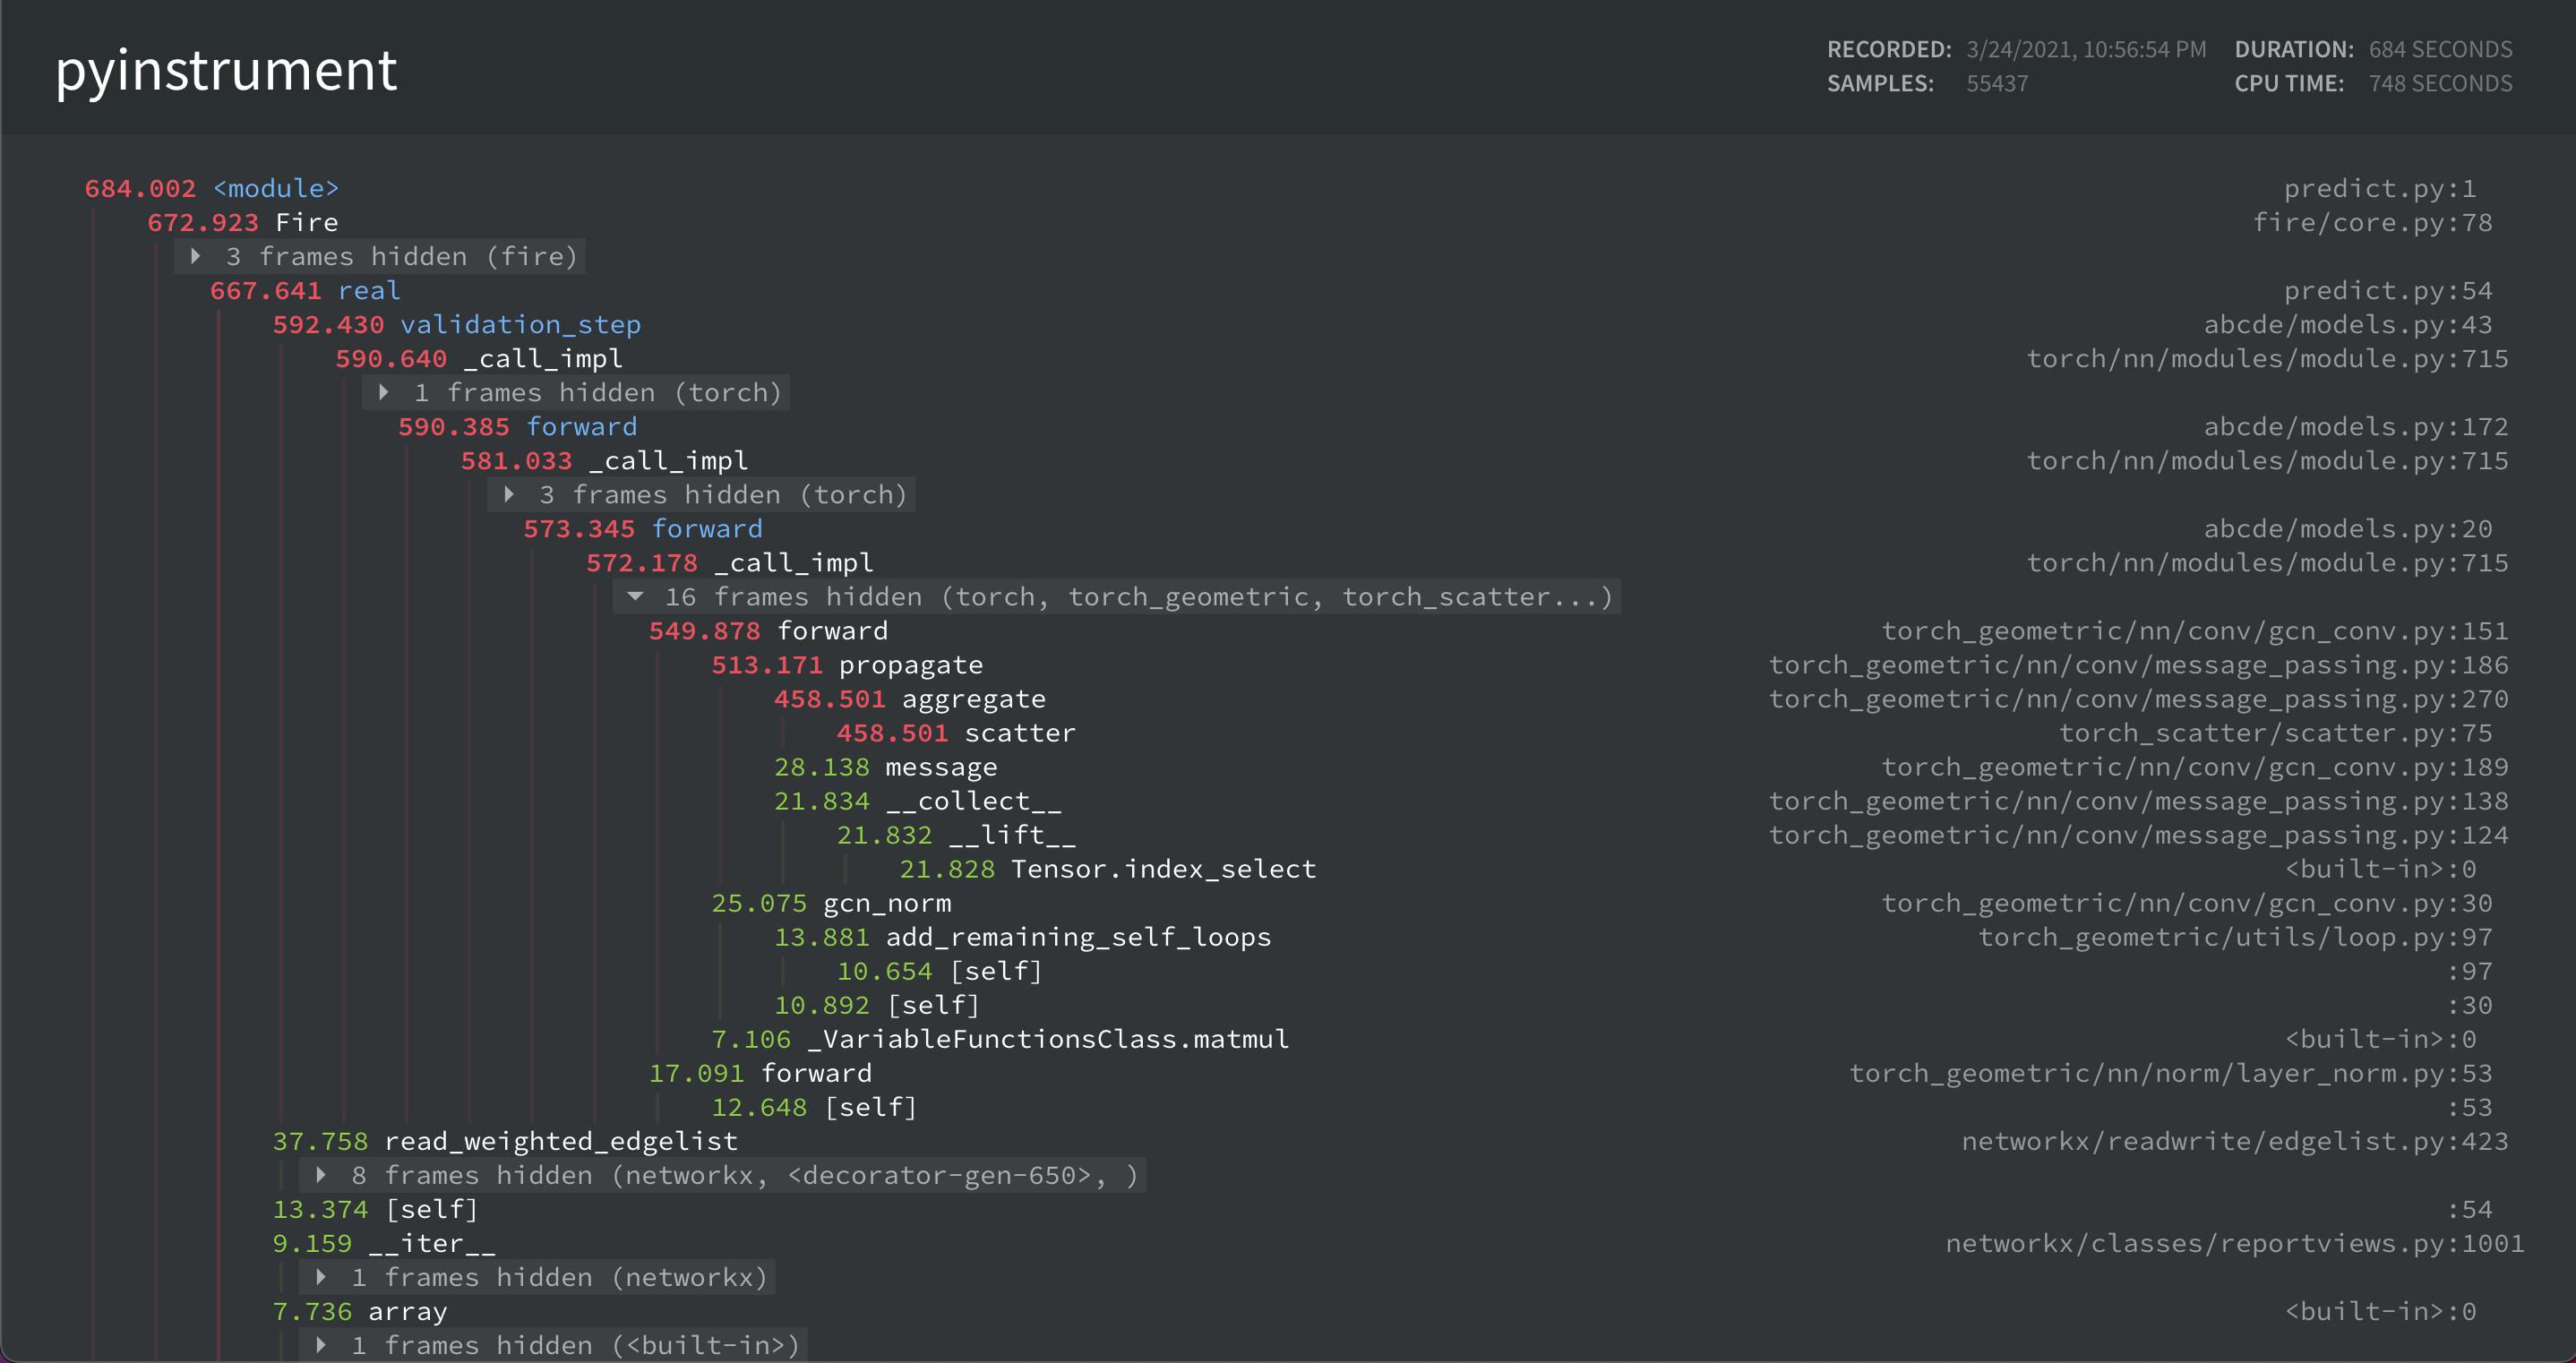
Task: Expand the "3 frames hidden (fire)" group
Action: (195, 256)
